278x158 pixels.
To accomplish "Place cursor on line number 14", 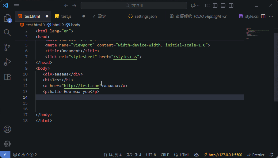I will tap(25, 97).
